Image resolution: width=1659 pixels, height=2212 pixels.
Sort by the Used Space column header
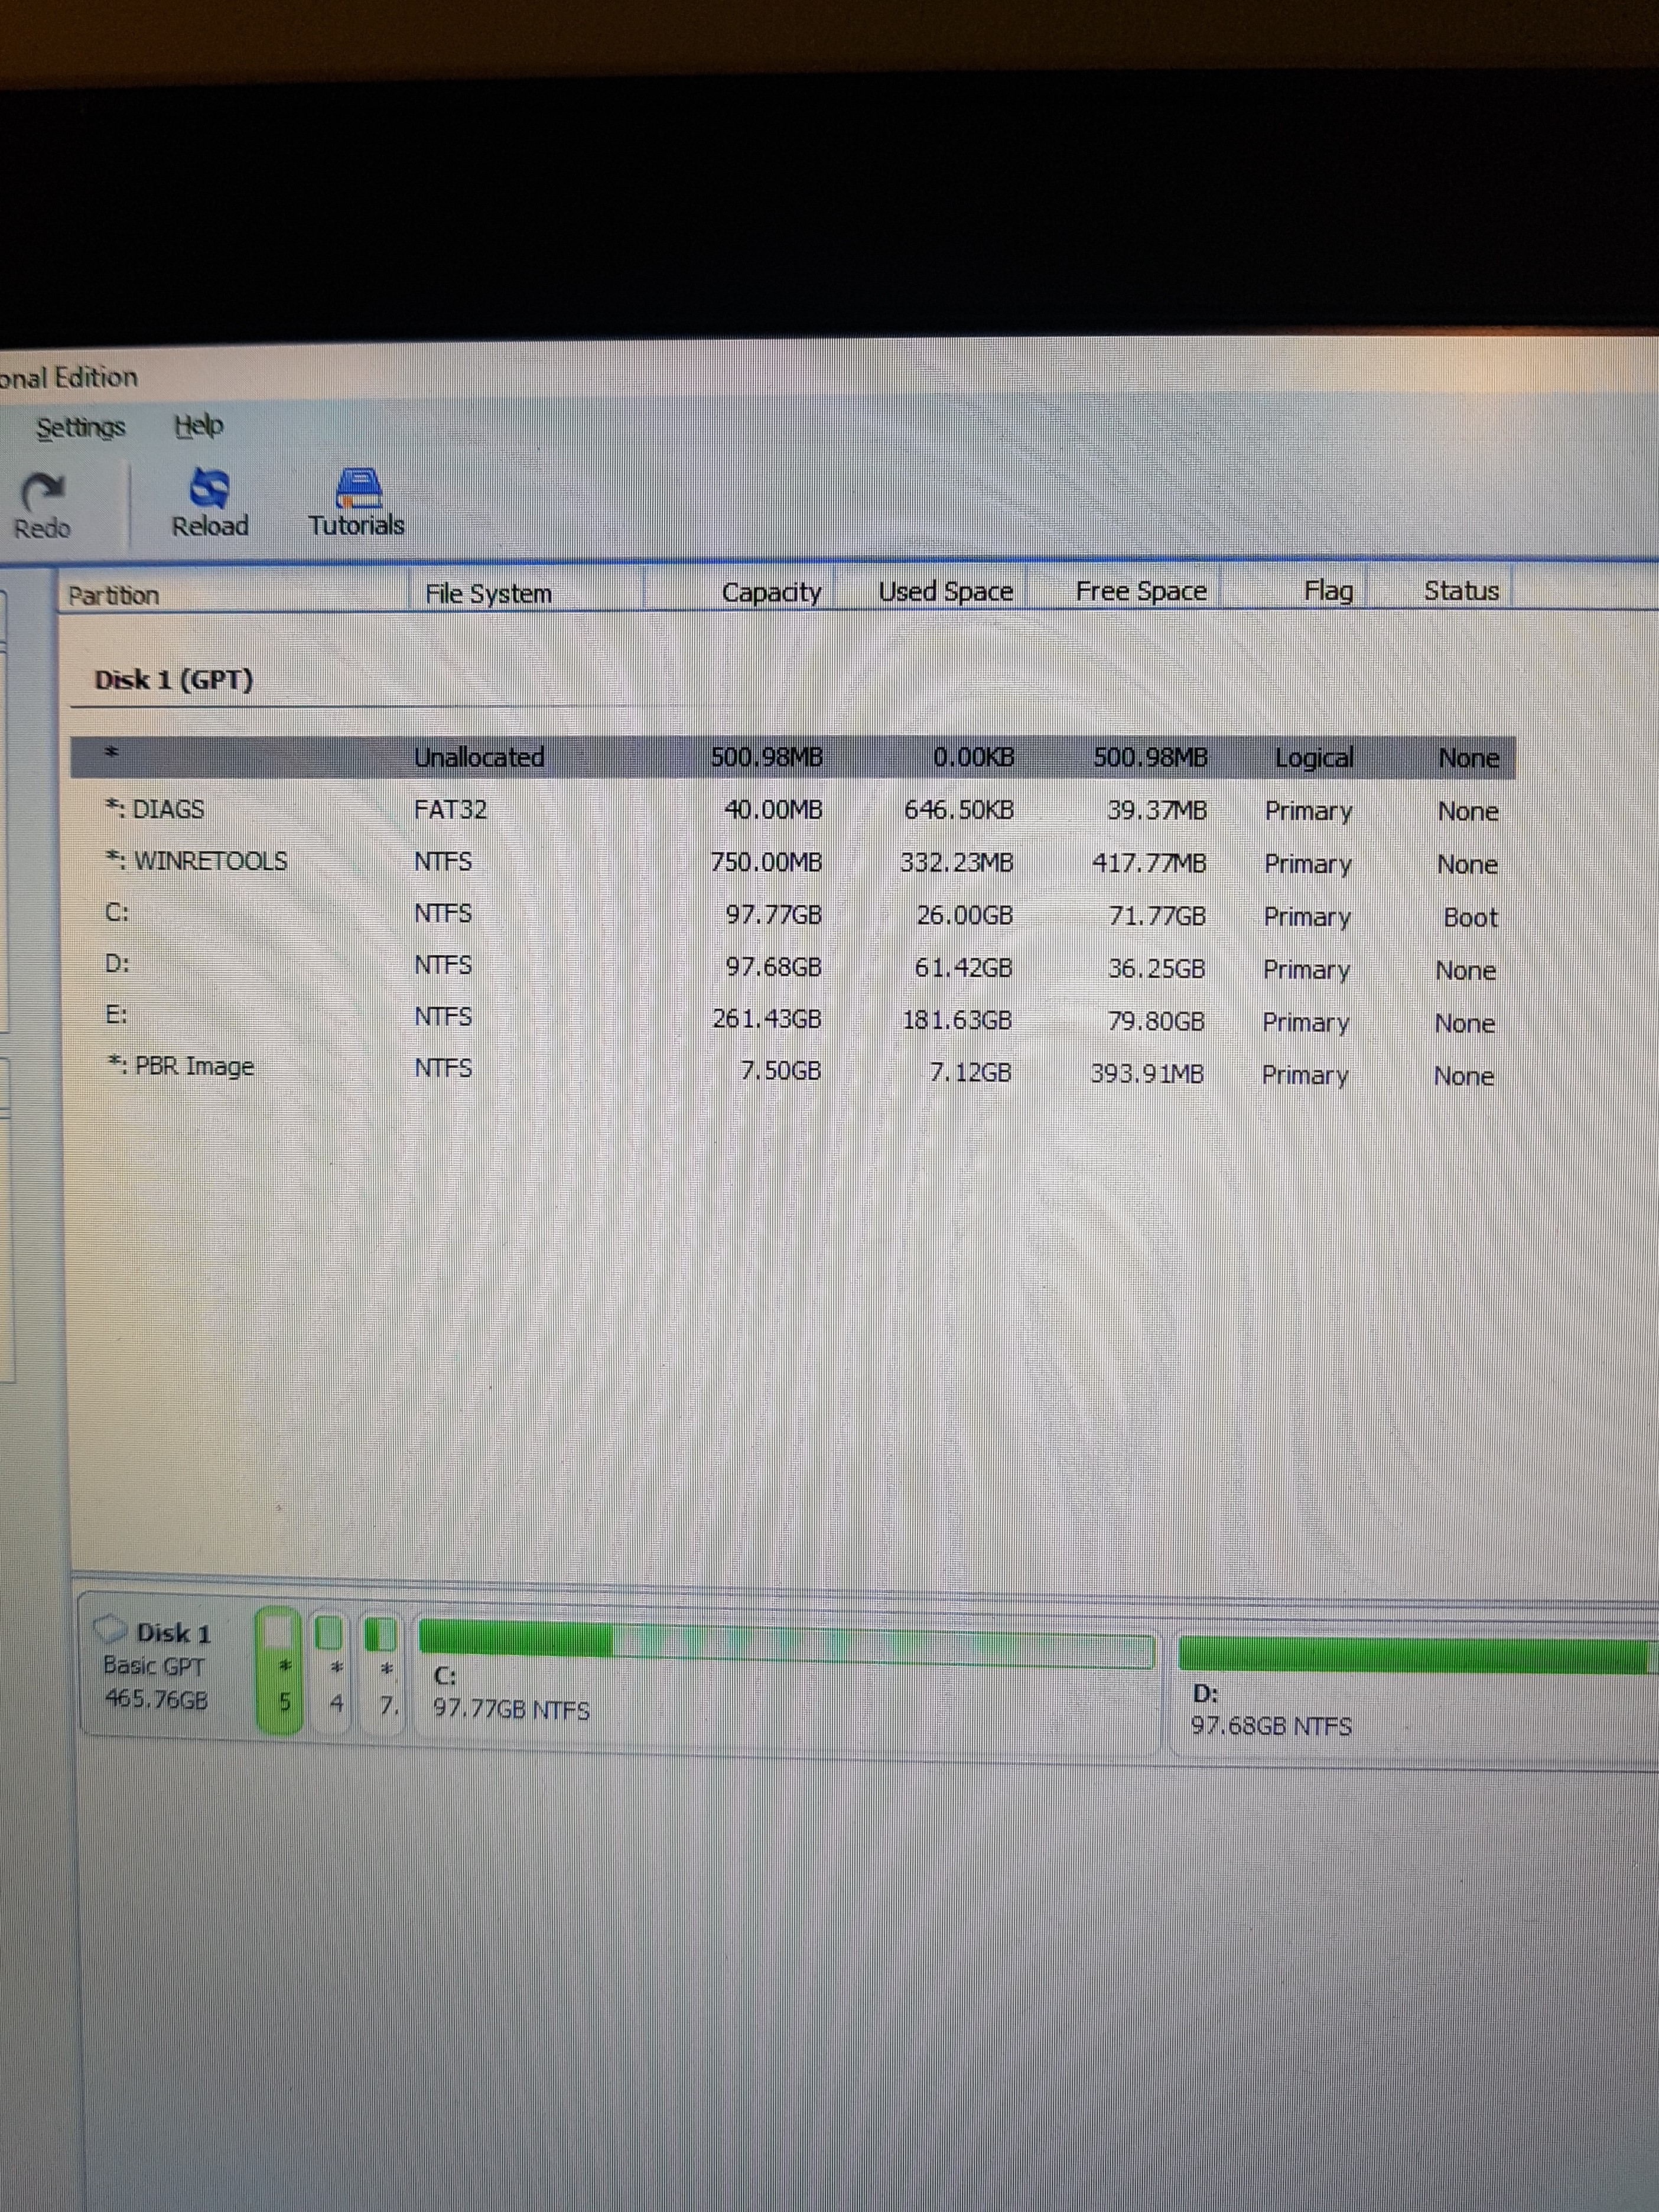(x=931, y=591)
